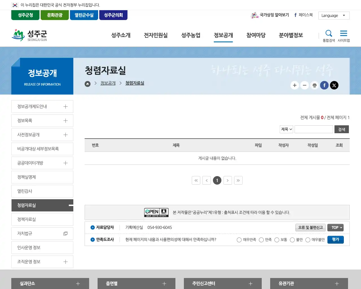
Task: Open the 제목 search type dropdown
Action: (x=287, y=129)
